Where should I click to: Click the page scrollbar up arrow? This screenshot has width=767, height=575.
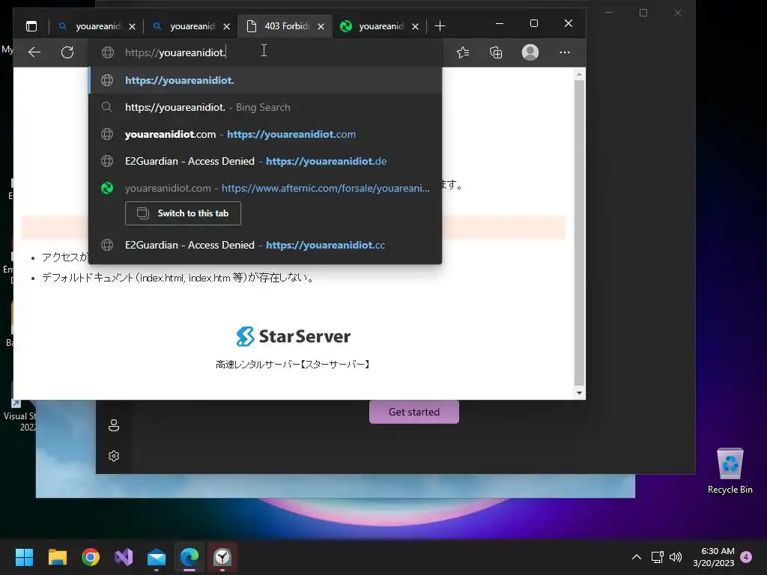[579, 75]
